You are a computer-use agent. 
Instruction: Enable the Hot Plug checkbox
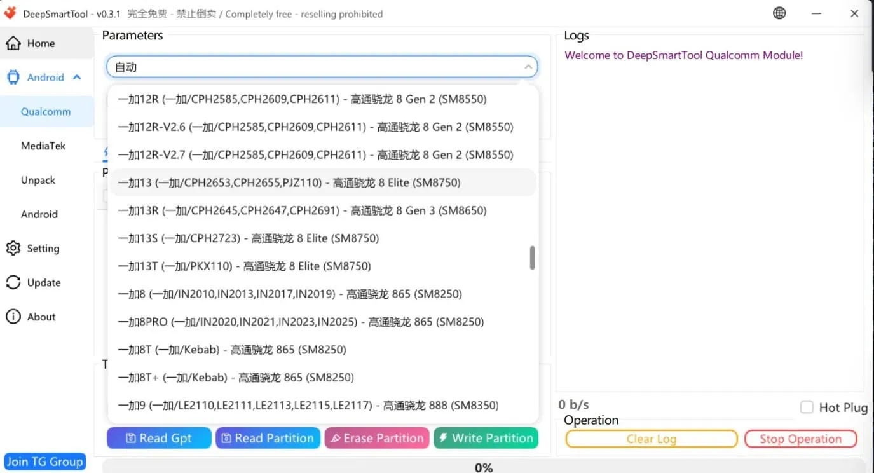[807, 408]
